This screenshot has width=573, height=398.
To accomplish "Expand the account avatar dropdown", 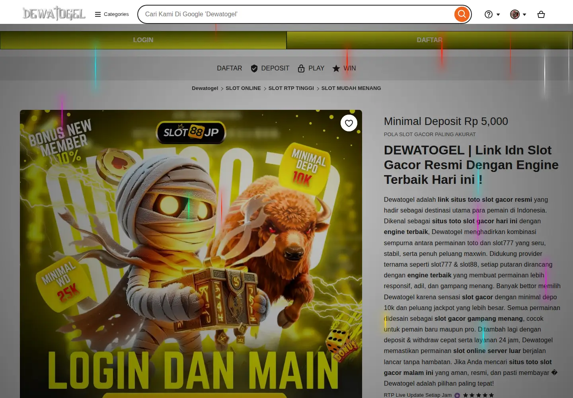I will [x=518, y=14].
